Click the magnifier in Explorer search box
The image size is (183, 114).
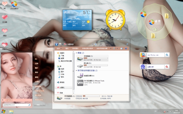pyautogui.click(x=127, y=44)
